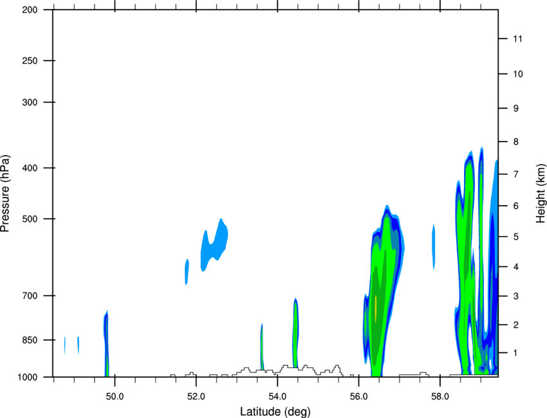Pick the 8 km height tick label
547x418 pixels.
coord(515,142)
